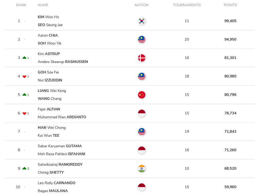Open Muhammad Rian ARDIANTO profile

pyautogui.click(x=62, y=117)
